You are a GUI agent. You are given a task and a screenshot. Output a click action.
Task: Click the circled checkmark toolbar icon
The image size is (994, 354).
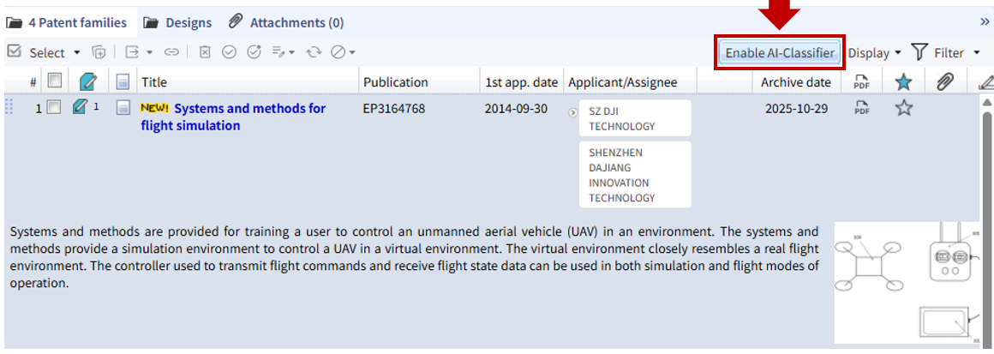(229, 52)
